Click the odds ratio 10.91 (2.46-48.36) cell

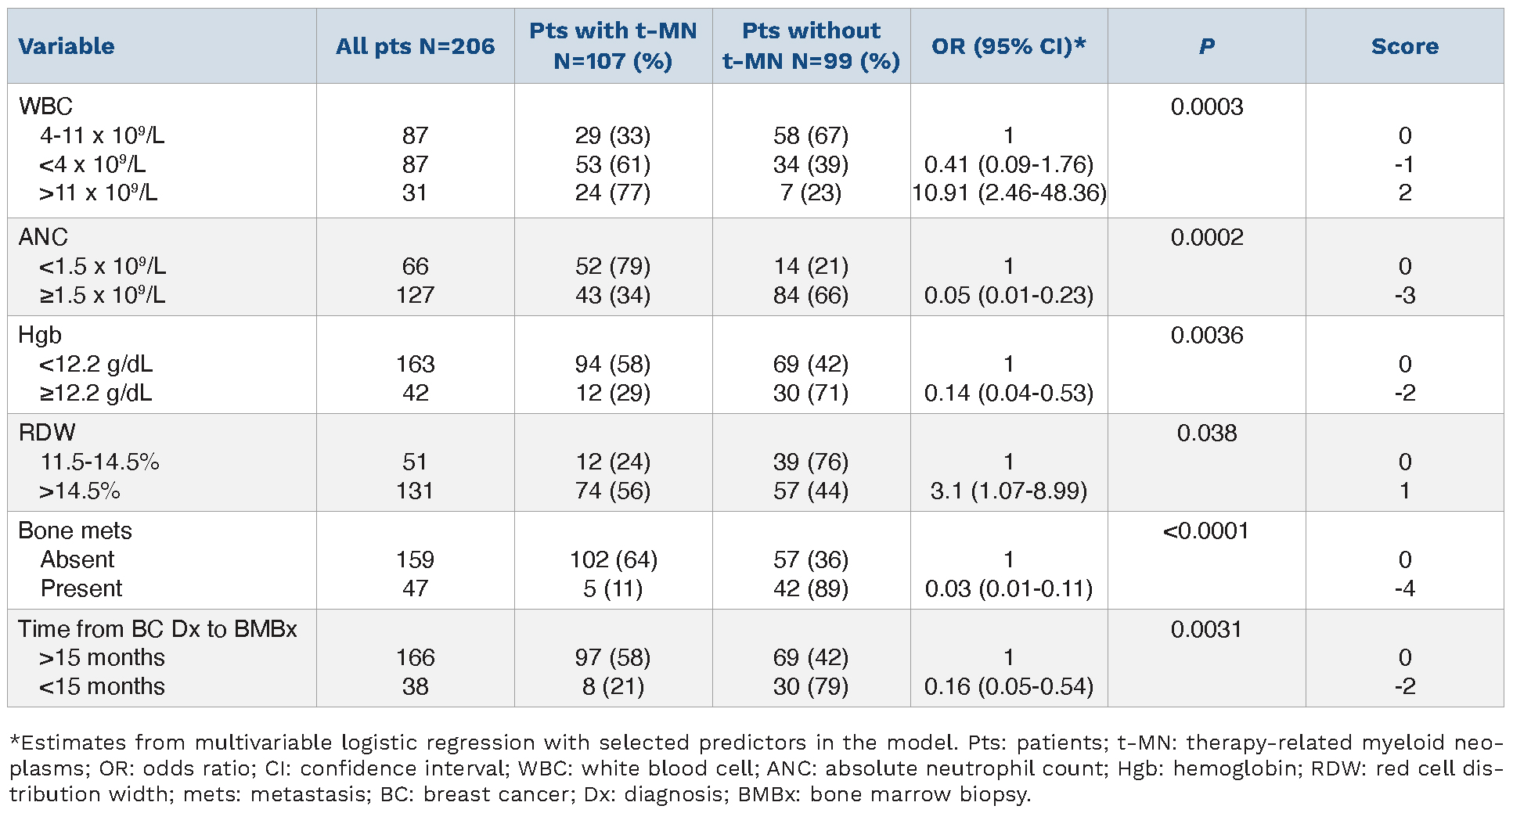(1008, 192)
